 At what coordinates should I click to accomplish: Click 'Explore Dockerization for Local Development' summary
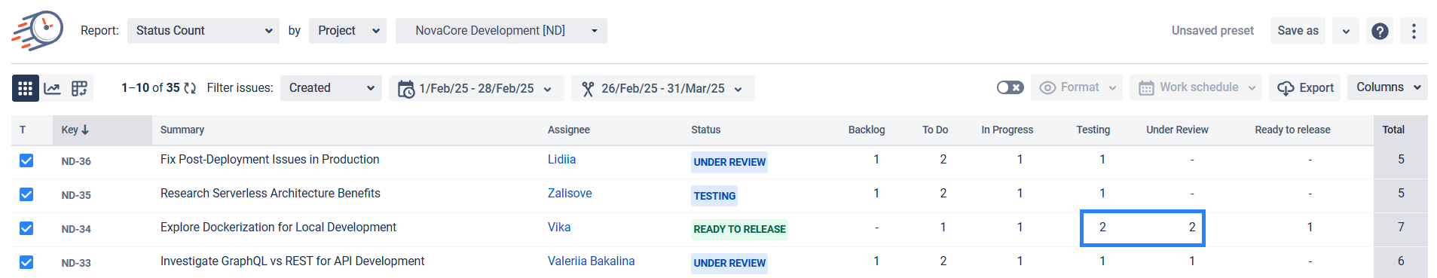point(278,228)
